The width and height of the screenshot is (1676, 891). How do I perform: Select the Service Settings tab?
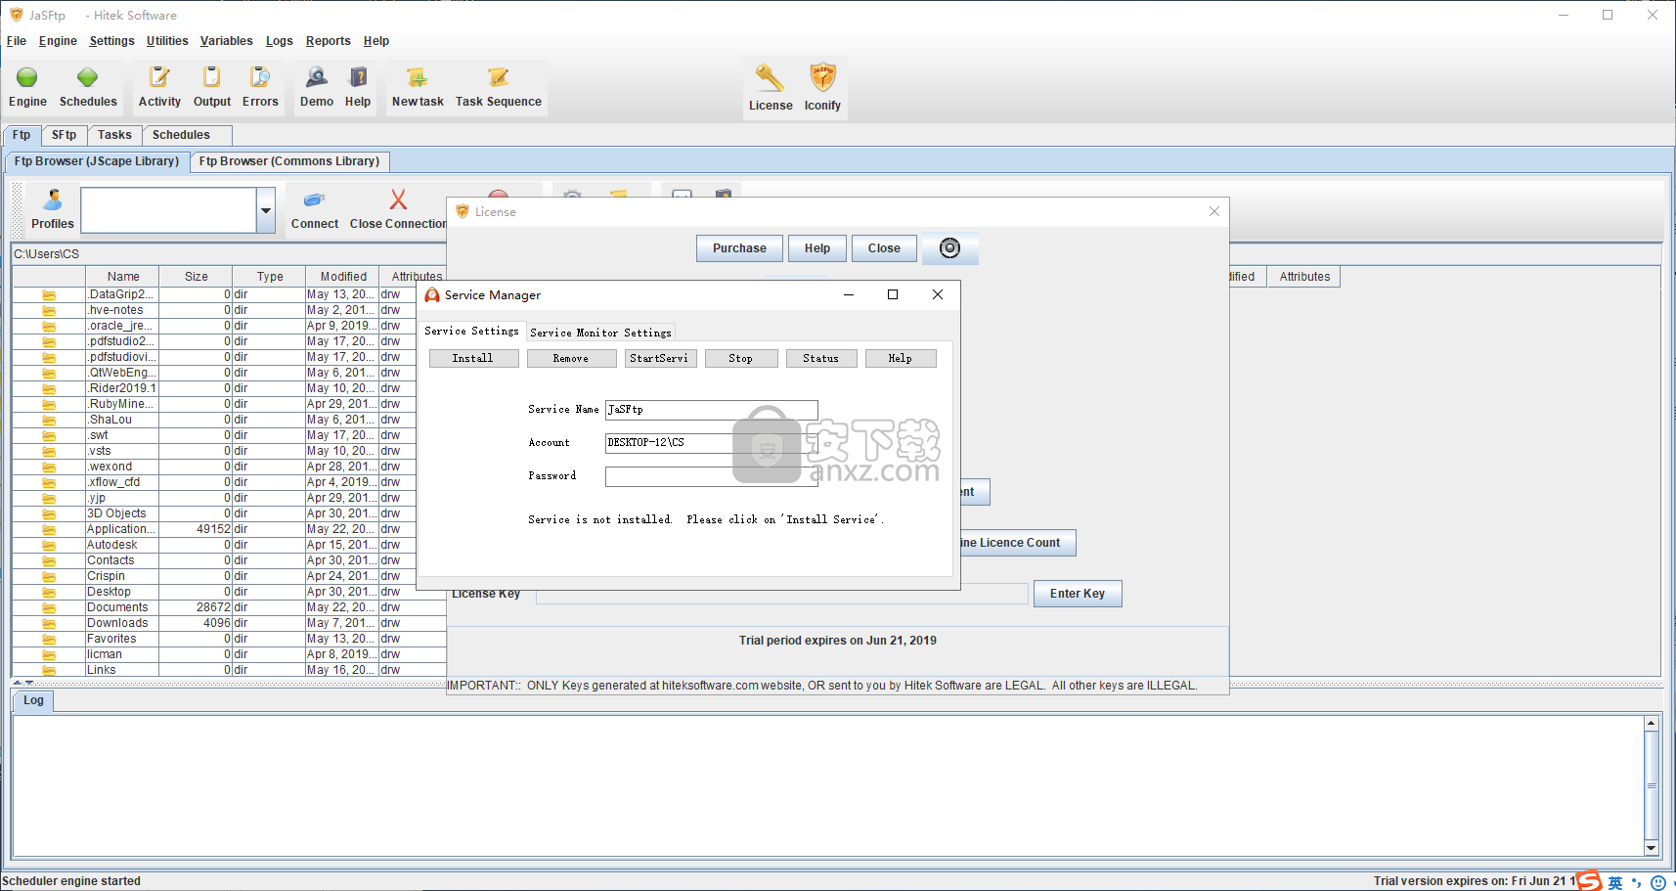471,331
